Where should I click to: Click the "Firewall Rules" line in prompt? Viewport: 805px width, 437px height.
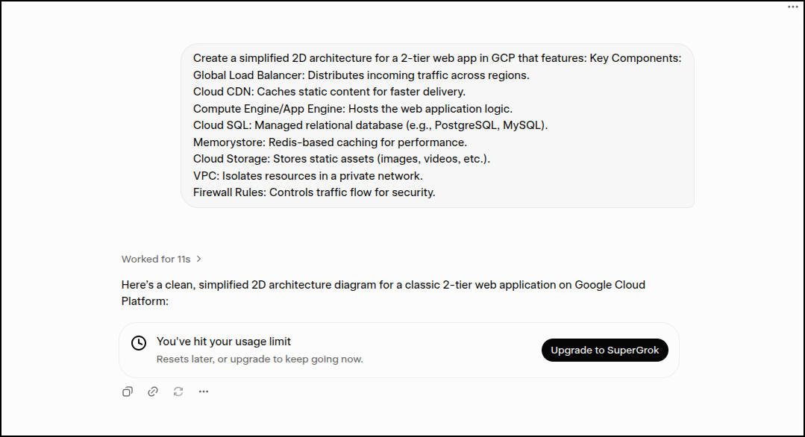(314, 193)
